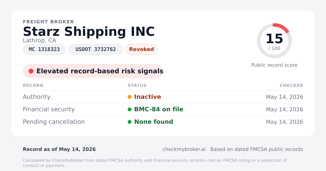Image resolution: width=326 pixels, height=171 pixels.
Task: Select the Pending cancellation record label
Action: pos(54,122)
